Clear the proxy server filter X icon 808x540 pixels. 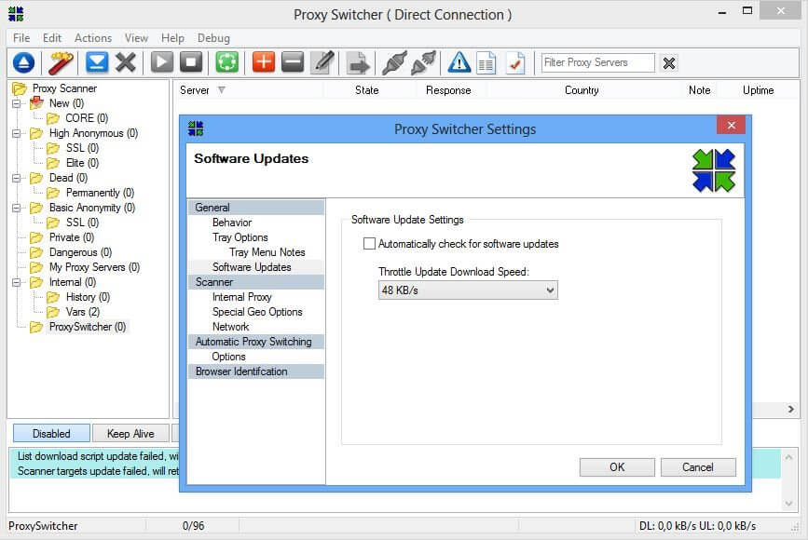pos(669,63)
